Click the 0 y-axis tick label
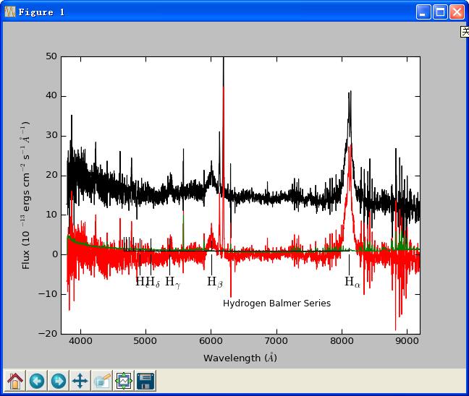The width and height of the screenshot is (469, 396). point(55,254)
